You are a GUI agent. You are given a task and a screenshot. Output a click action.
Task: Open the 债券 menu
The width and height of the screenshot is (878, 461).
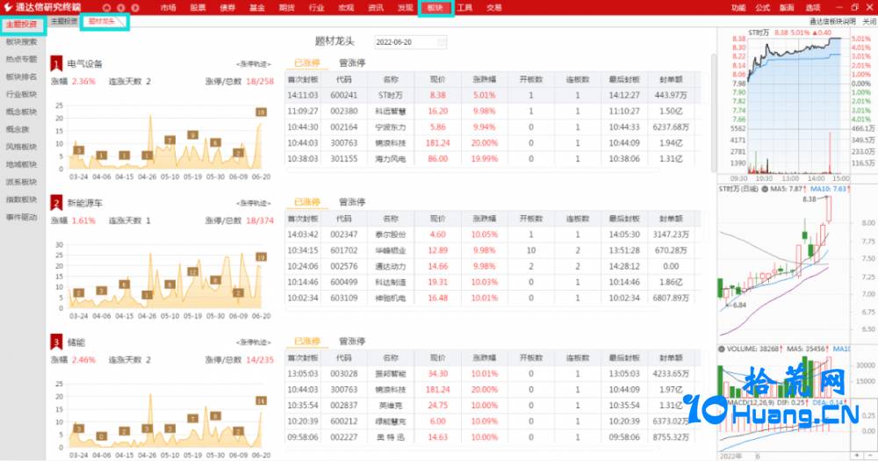point(227,8)
